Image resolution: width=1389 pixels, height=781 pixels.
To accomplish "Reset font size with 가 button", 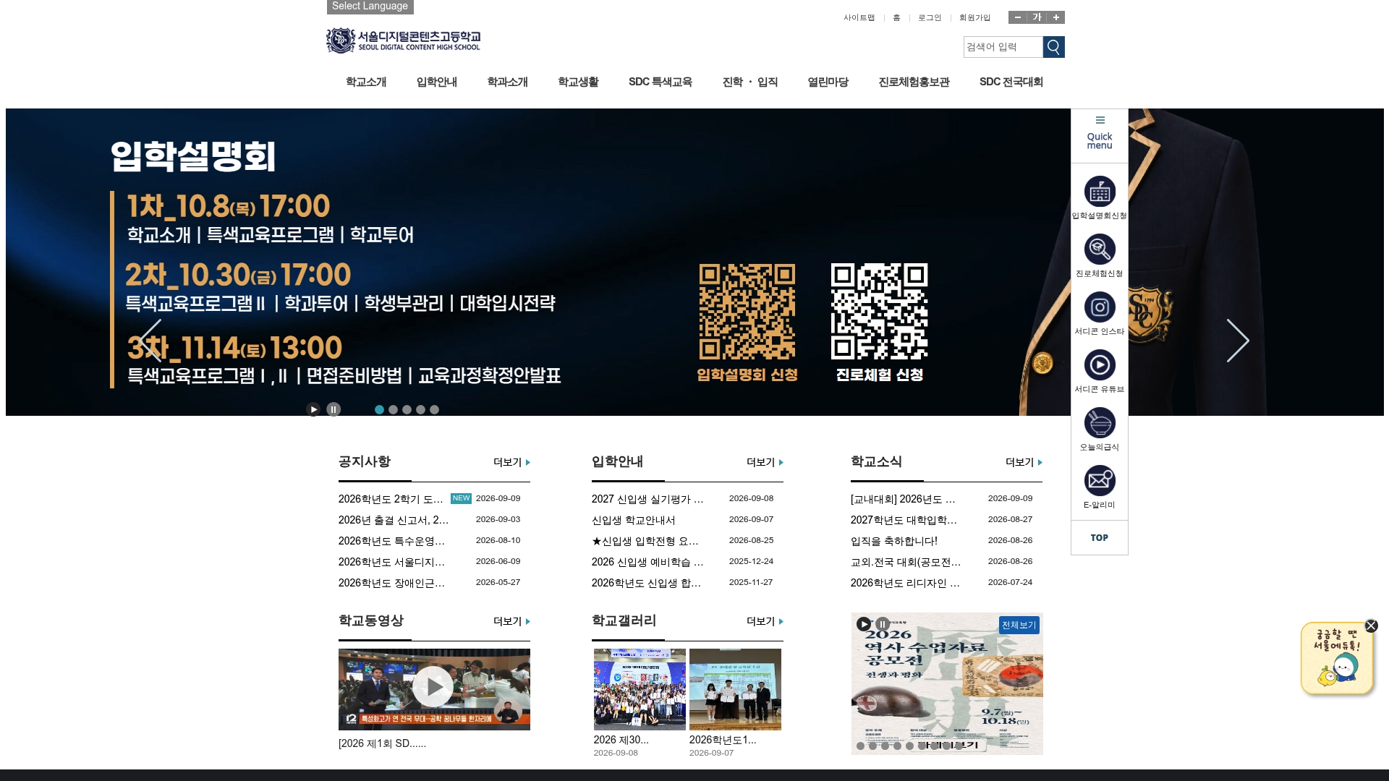I will coord(1037,17).
